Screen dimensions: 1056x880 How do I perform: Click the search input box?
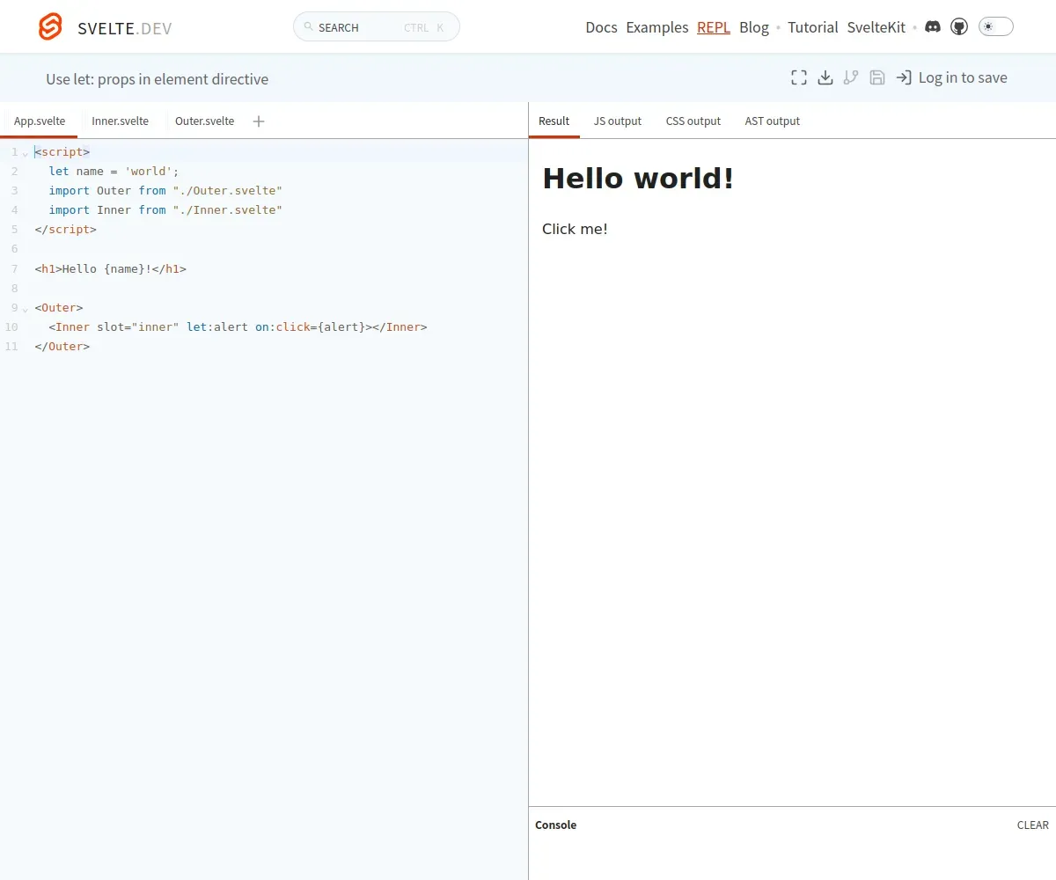tap(376, 27)
